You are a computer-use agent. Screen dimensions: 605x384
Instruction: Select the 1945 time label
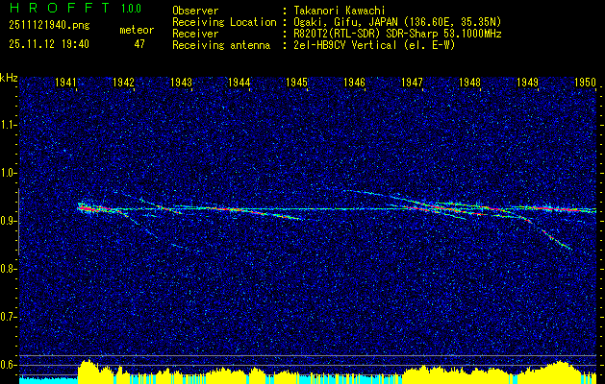(296, 82)
